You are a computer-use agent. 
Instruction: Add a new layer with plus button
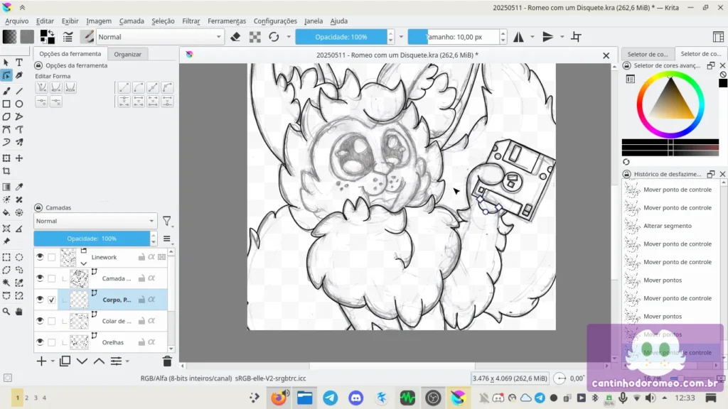click(x=41, y=361)
